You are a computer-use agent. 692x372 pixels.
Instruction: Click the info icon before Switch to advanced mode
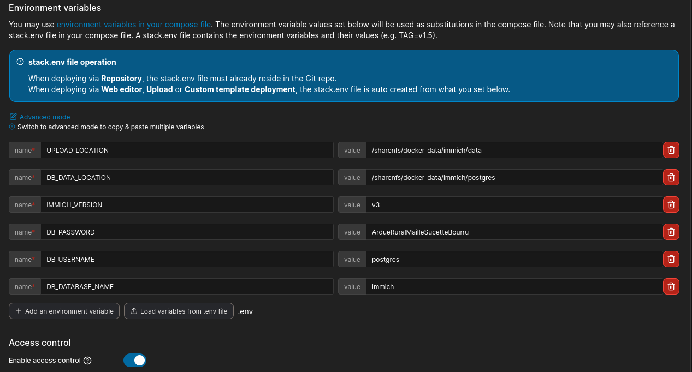(x=12, y=127)
